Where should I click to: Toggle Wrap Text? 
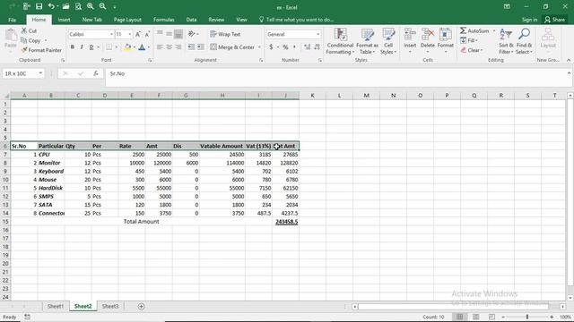[225, 34]
